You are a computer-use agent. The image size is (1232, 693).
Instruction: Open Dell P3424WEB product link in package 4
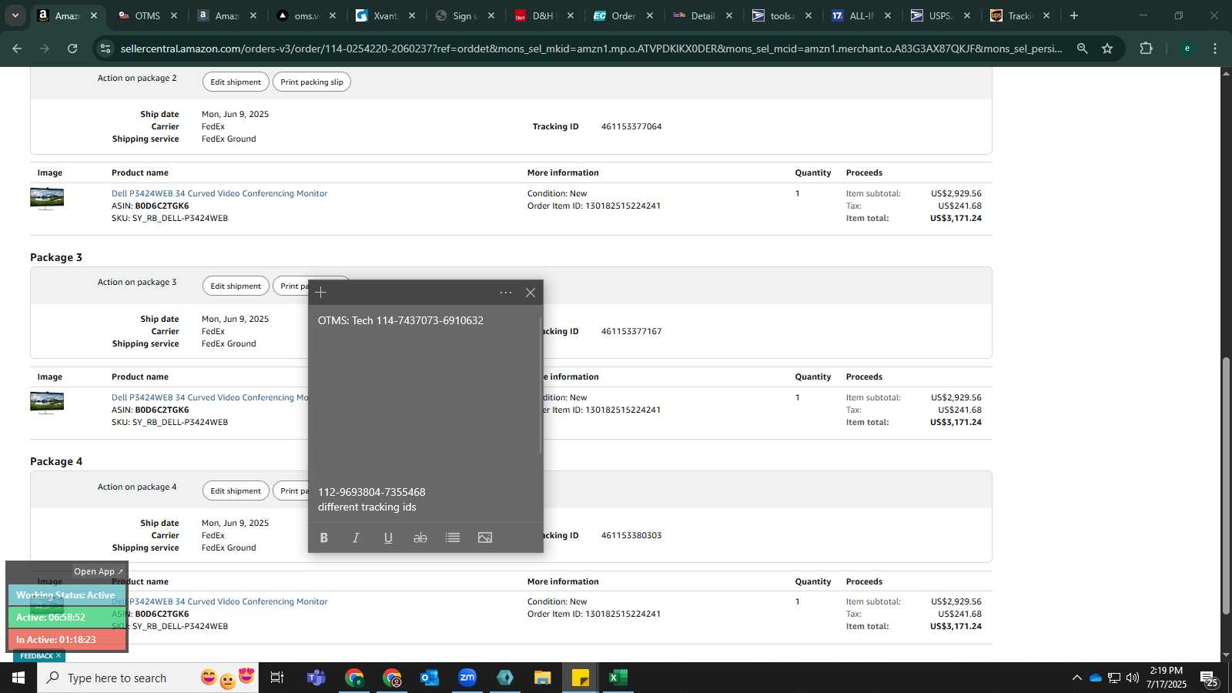(x=228, y=601)
